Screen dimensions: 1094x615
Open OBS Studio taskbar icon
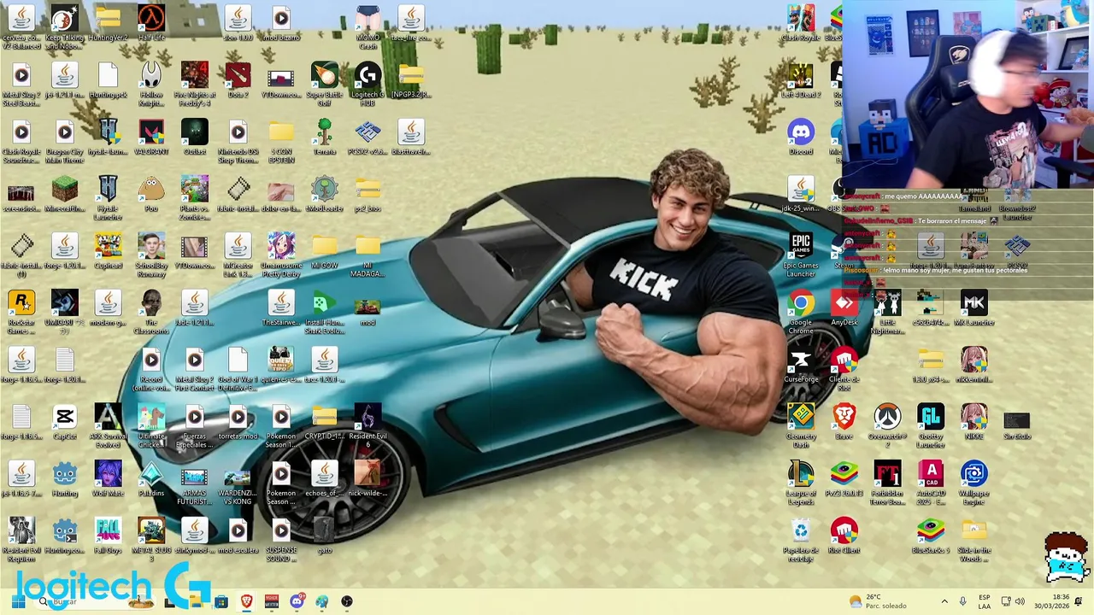[x=346, y=601]
